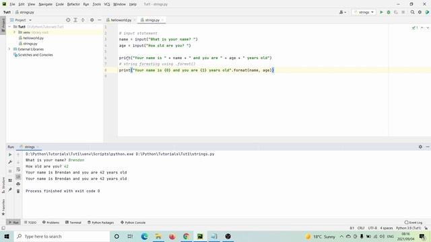Open the Edit menu

(x=22, y=4)
